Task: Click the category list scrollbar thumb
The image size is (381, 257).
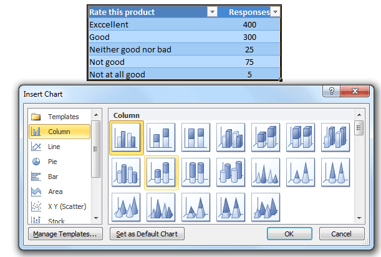Action: (x=96, y=149)
